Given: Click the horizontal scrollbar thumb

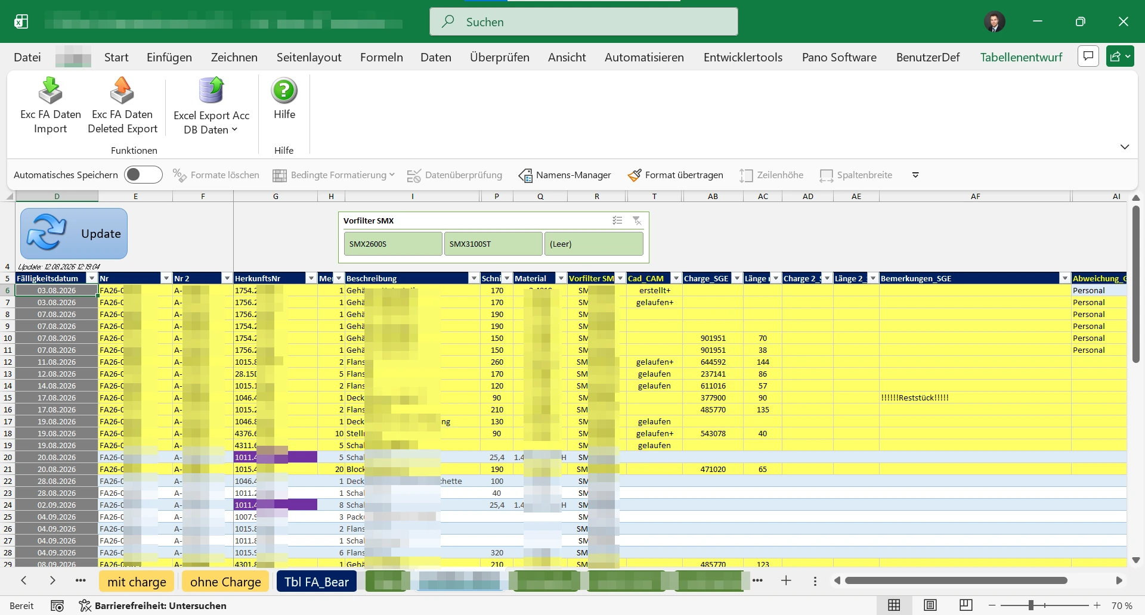Looking at the screenshot, I should [956, 580].
